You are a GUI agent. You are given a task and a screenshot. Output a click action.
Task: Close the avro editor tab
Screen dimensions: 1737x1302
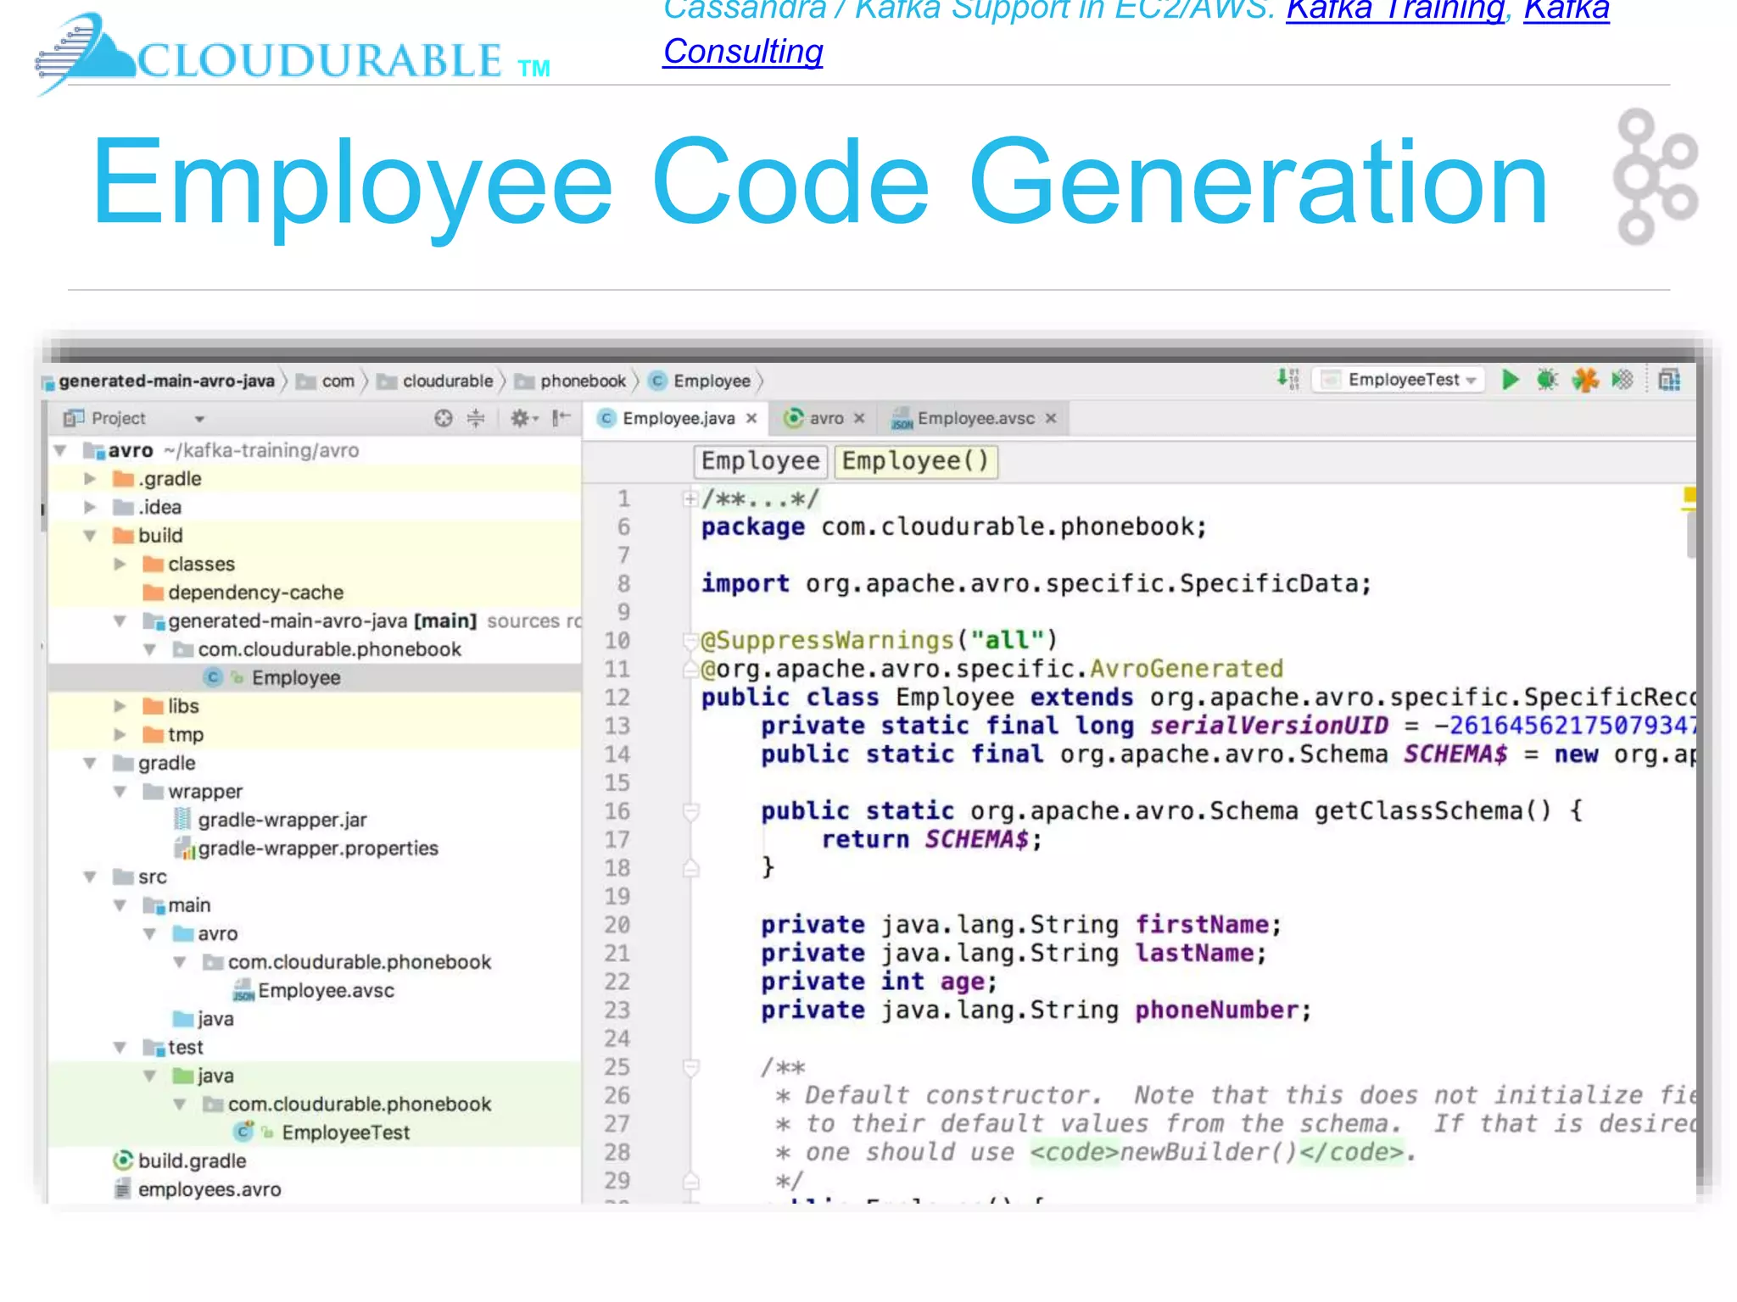pyautogui.click(x=859, y=418)
